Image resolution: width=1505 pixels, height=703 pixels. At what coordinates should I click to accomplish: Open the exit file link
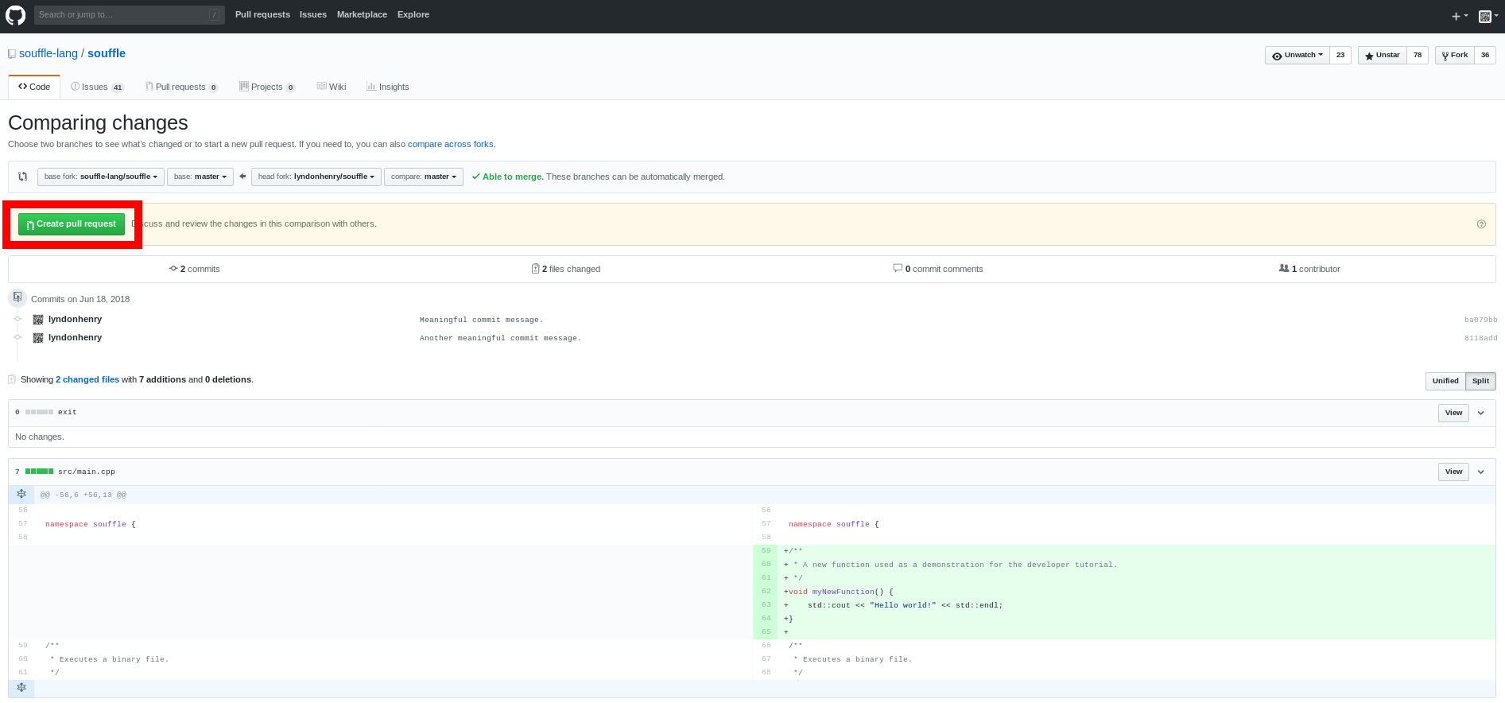(68, 412)
